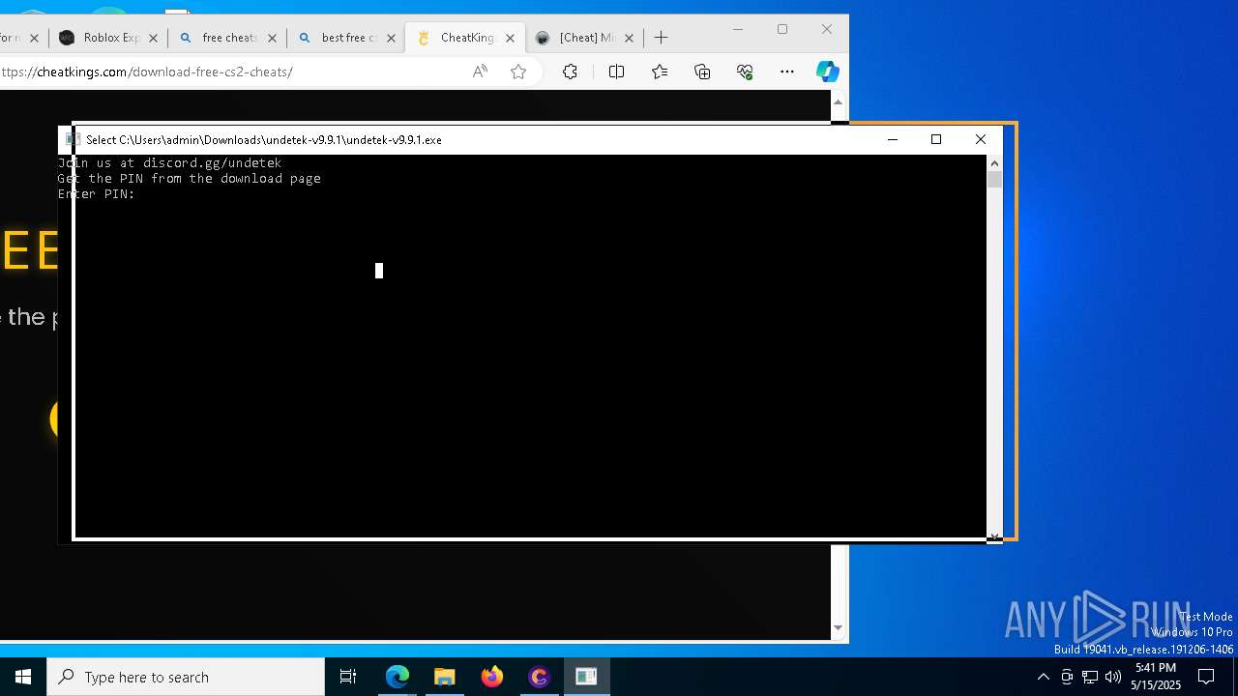Open the Favorites list icon
The width and height of the screenshot is (1238, 696).
(x=660, y=72)
